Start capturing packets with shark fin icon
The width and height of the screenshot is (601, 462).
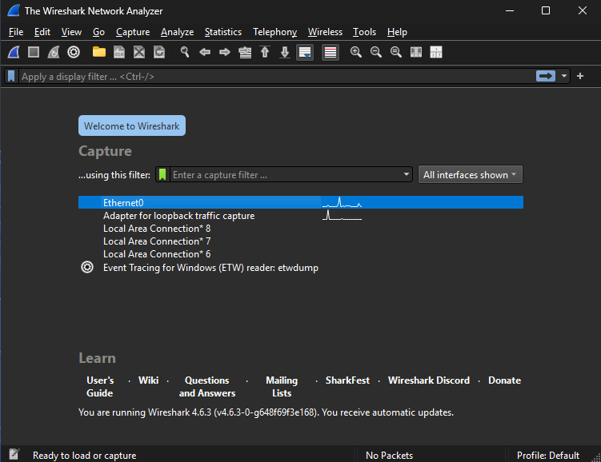14,52
